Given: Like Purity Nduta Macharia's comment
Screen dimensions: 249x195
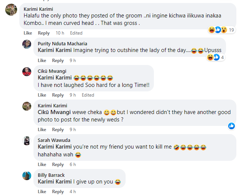Looking at the screenshot, I should (x=42, y=61).
